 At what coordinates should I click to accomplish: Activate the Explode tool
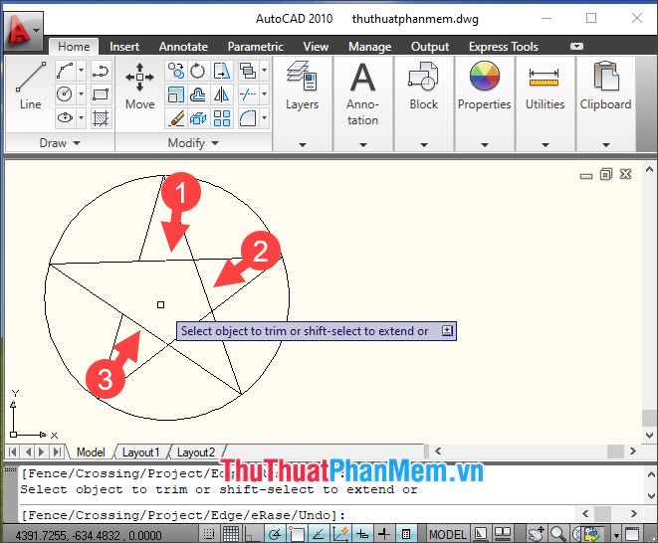(198, 117)
